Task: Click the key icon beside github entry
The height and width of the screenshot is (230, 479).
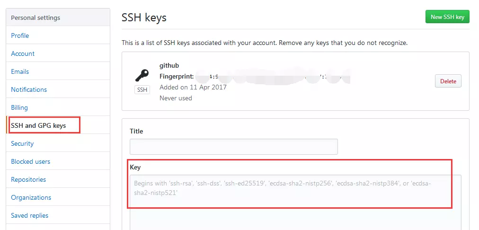Action: (142, 75)
